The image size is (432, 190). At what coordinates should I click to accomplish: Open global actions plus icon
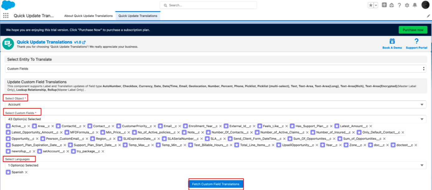pyautogui.click(x=384, y=5)
